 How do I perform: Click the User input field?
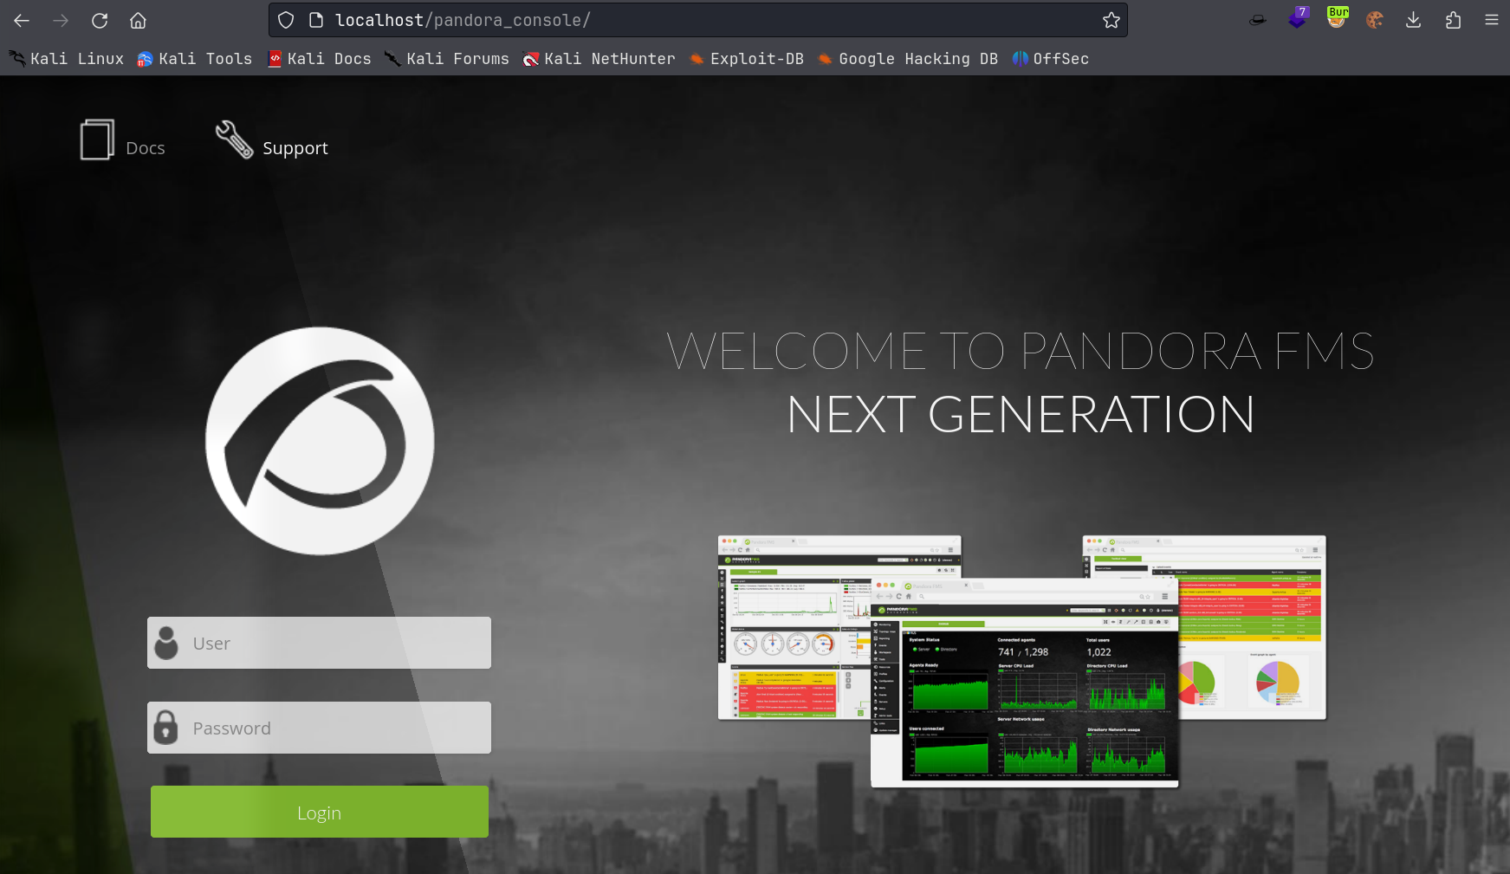pos(319,643)
